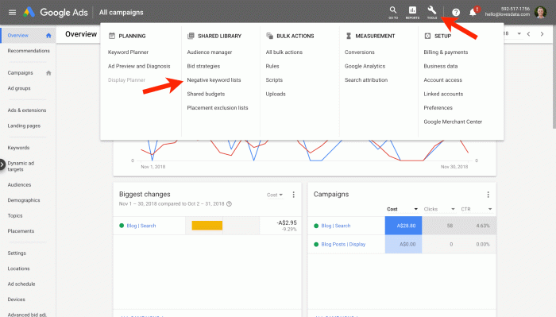The image size is (556, 317).
Task: Open Preferences under Setup
Action: (438, 108)
